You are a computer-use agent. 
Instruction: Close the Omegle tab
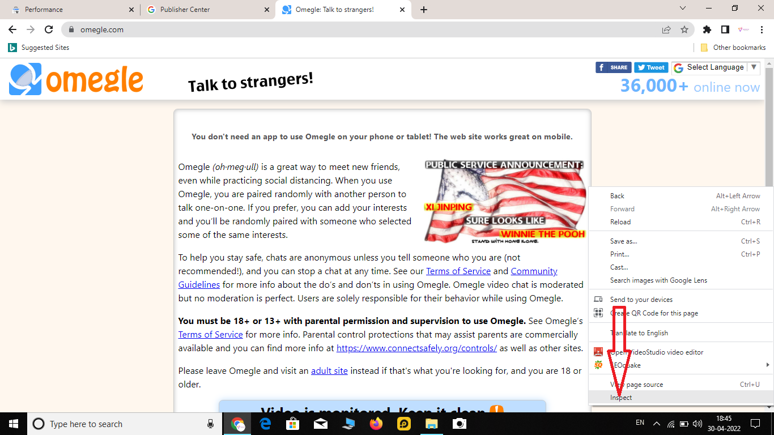point(402,10)
